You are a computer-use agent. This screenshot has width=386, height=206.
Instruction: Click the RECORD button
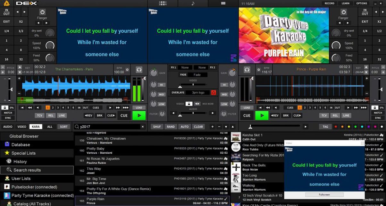point(329,4)
